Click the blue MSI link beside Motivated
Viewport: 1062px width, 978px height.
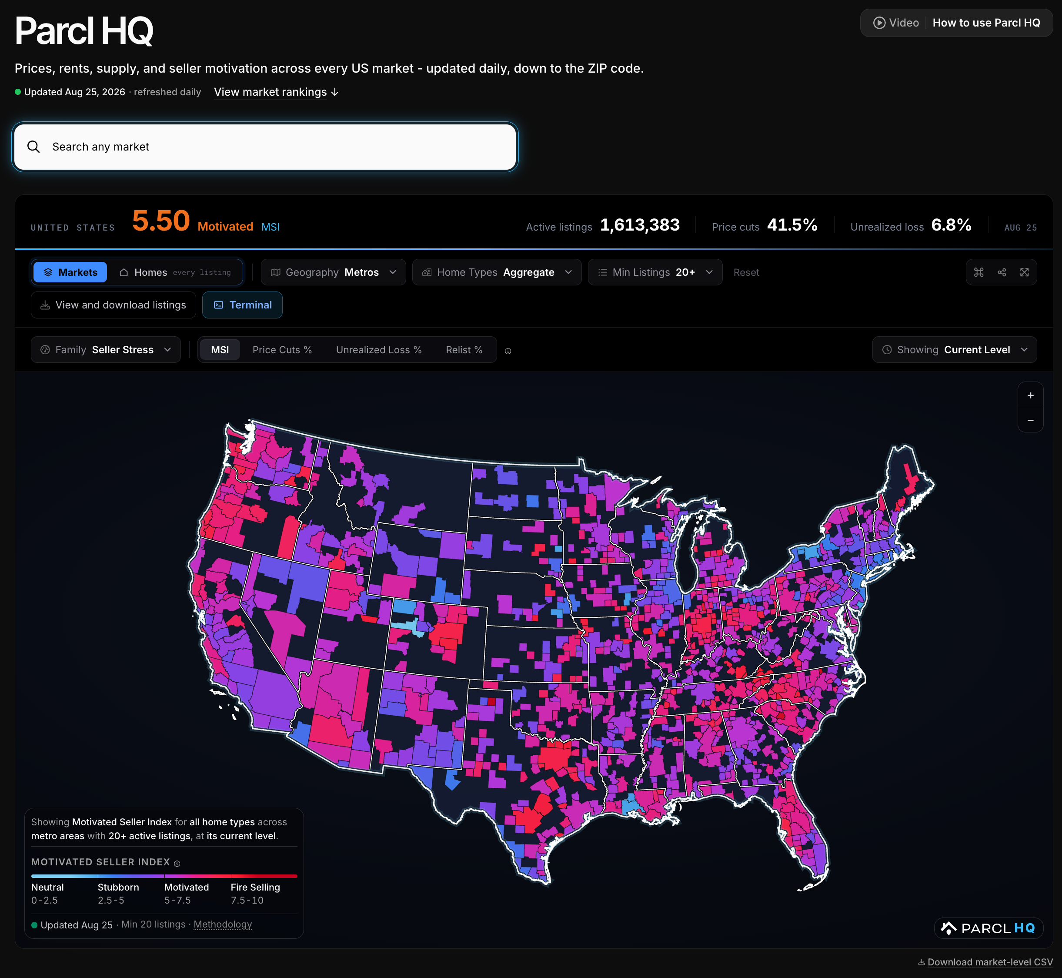[270, 227]
